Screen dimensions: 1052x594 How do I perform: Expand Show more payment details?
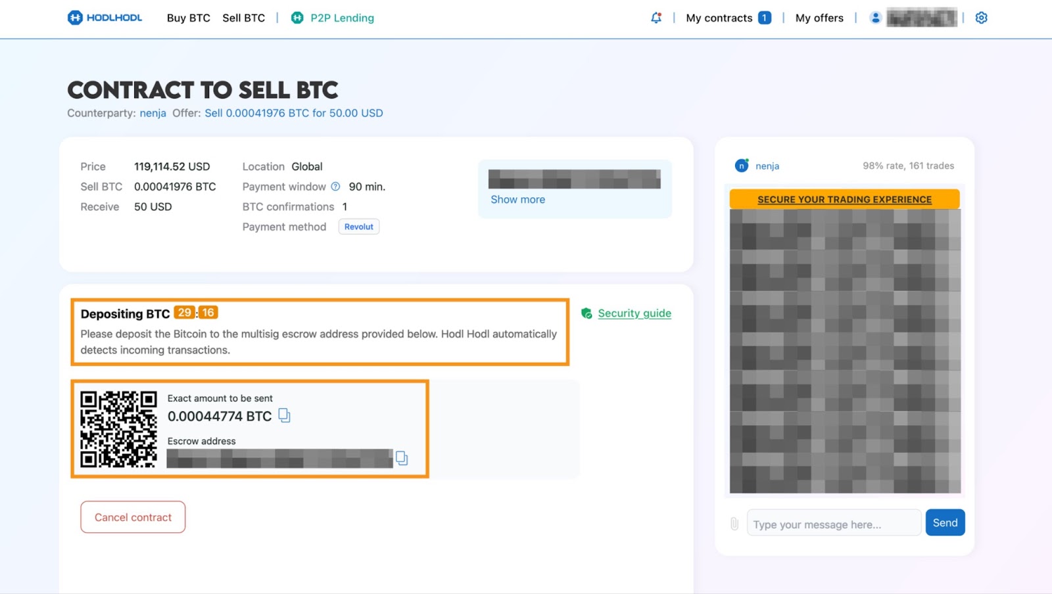point(518,200)
